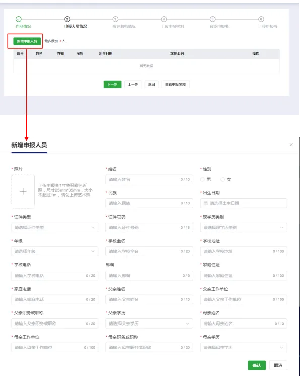Focus the 父亲姓名 input field

click(x=149, y=299)
